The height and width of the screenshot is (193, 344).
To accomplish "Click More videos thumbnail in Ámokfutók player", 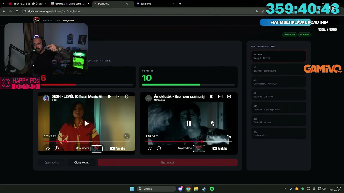I will [x=199, y=148].
